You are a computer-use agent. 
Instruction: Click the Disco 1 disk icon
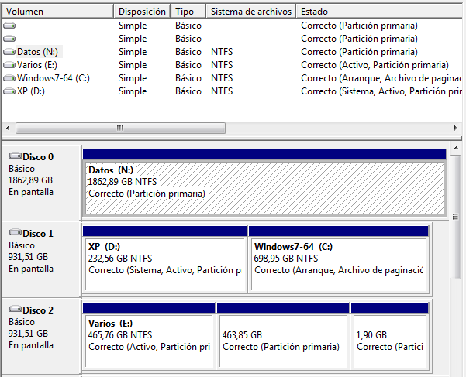click(x=15, y=233)
